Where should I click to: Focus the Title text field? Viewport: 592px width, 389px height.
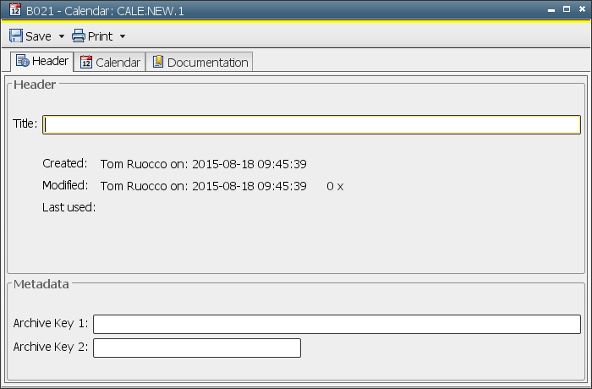tap(311, 124)
